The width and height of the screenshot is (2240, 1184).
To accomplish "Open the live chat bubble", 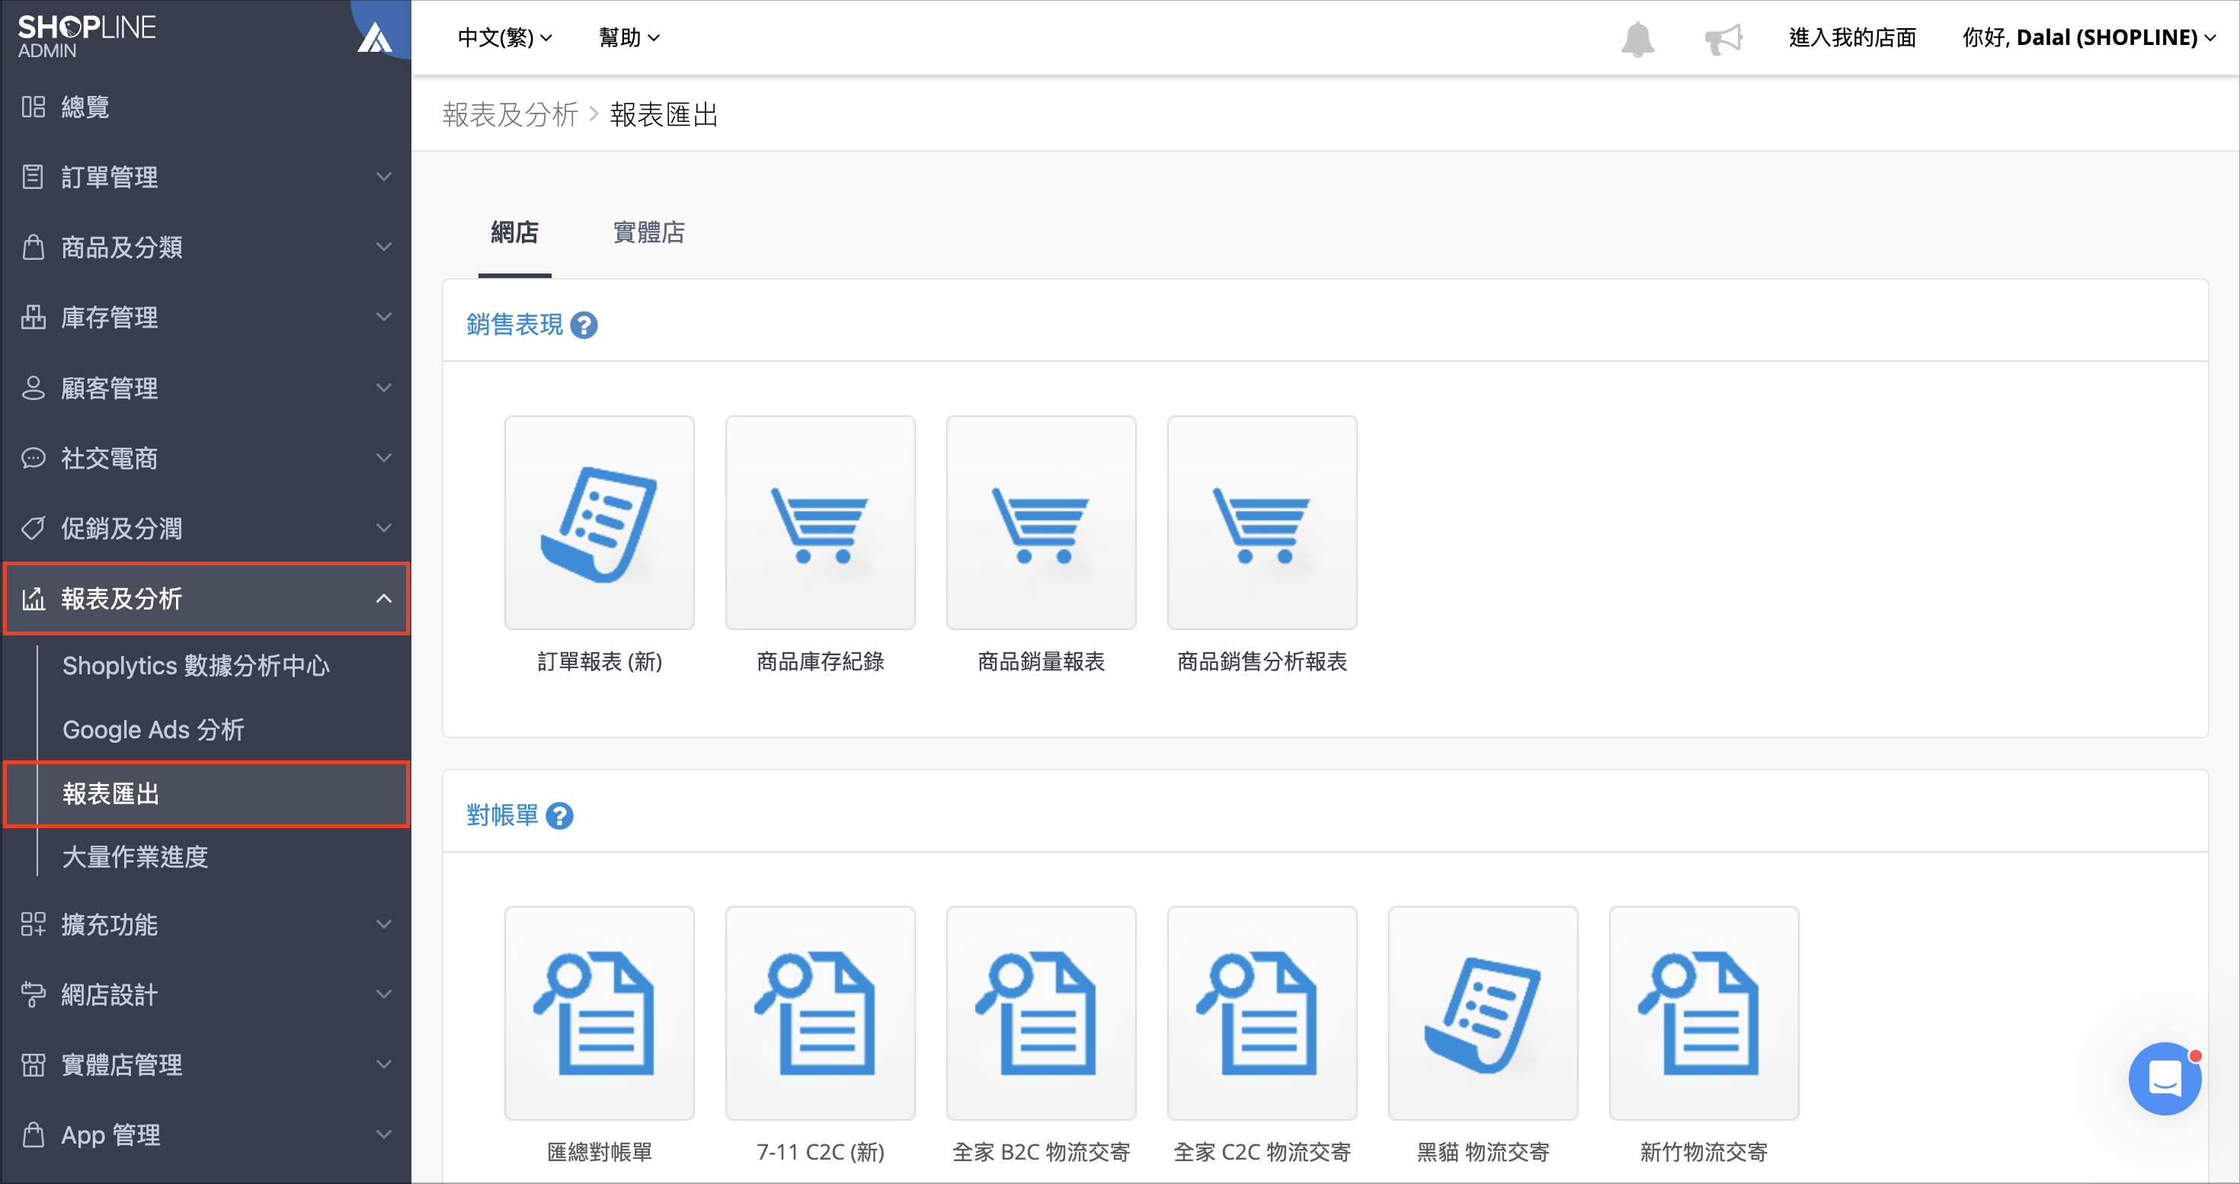I will pos(2165,1078).
